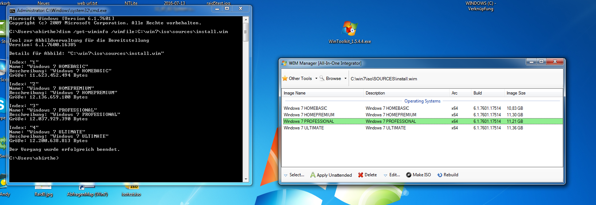Click the Rebuild refresh arrow icon
The width and height of the screenshot is (596, 205).
(x=440, y=175)
